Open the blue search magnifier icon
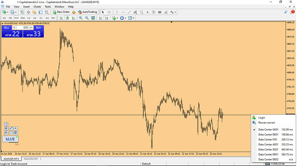 click(286, 12)
